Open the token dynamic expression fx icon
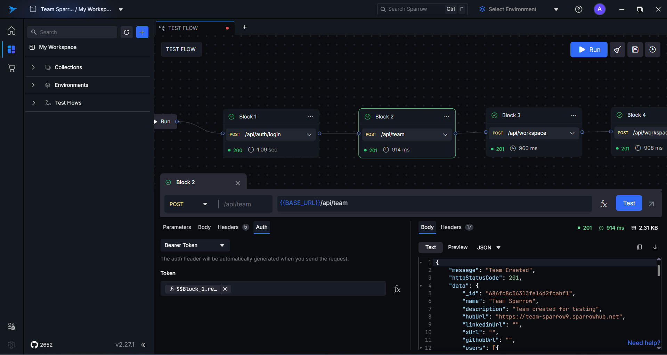The height and width of the screenshot is (355, 667). coord(397,289)
